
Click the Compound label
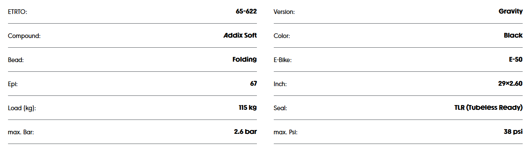click(x=24, y=36)
